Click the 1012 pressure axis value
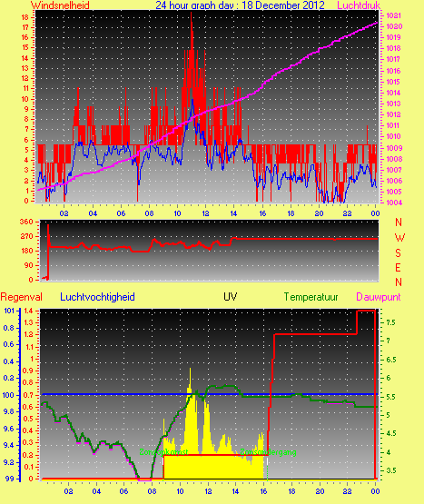 (393, 114)
